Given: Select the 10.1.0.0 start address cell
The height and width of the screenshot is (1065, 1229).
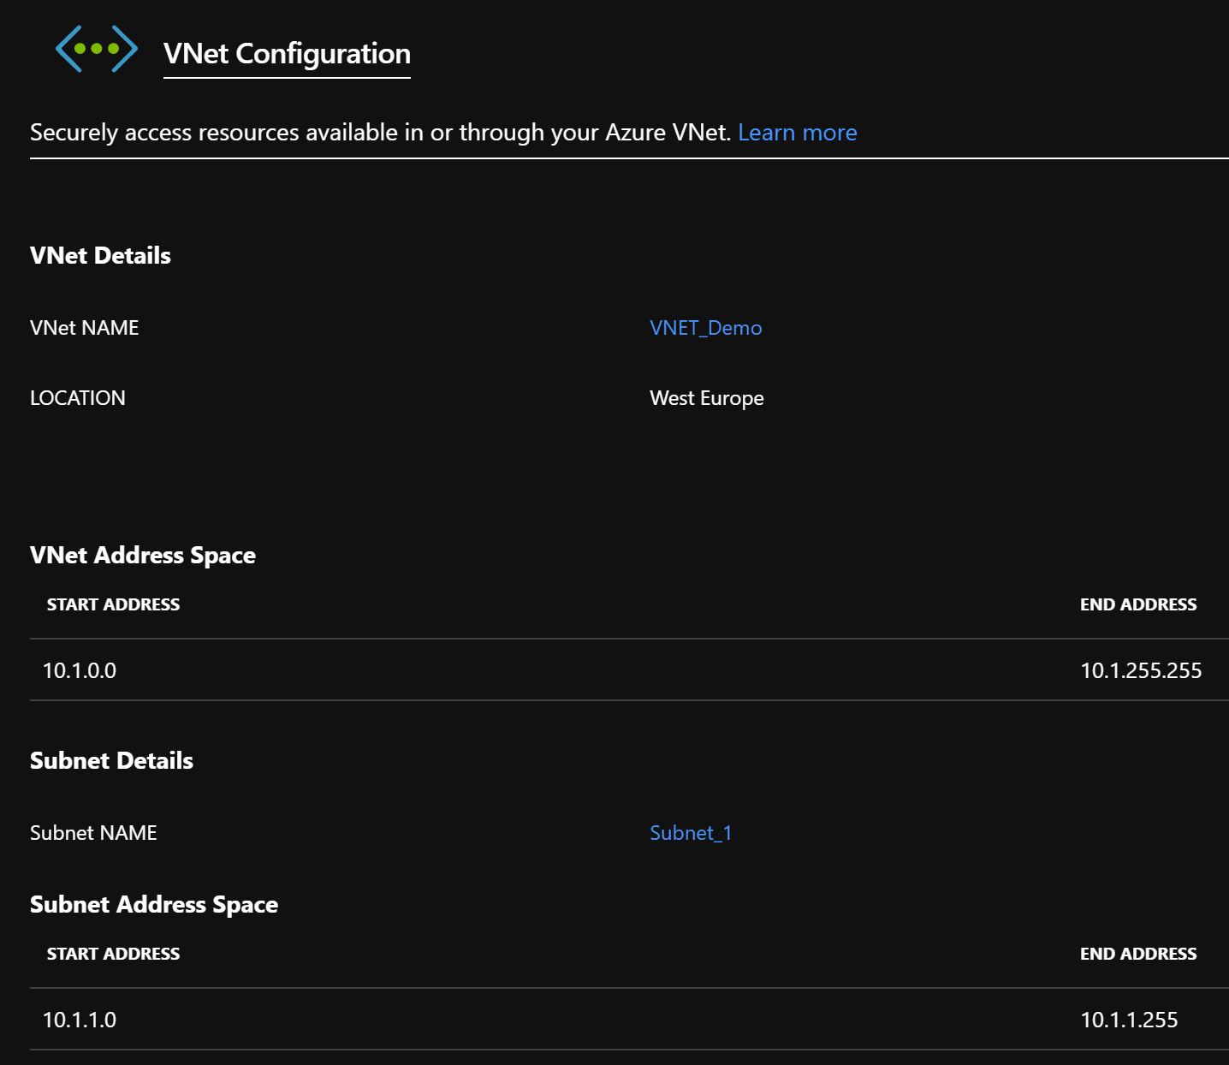Looking at the screenshot, I should [x=80, y=670].
